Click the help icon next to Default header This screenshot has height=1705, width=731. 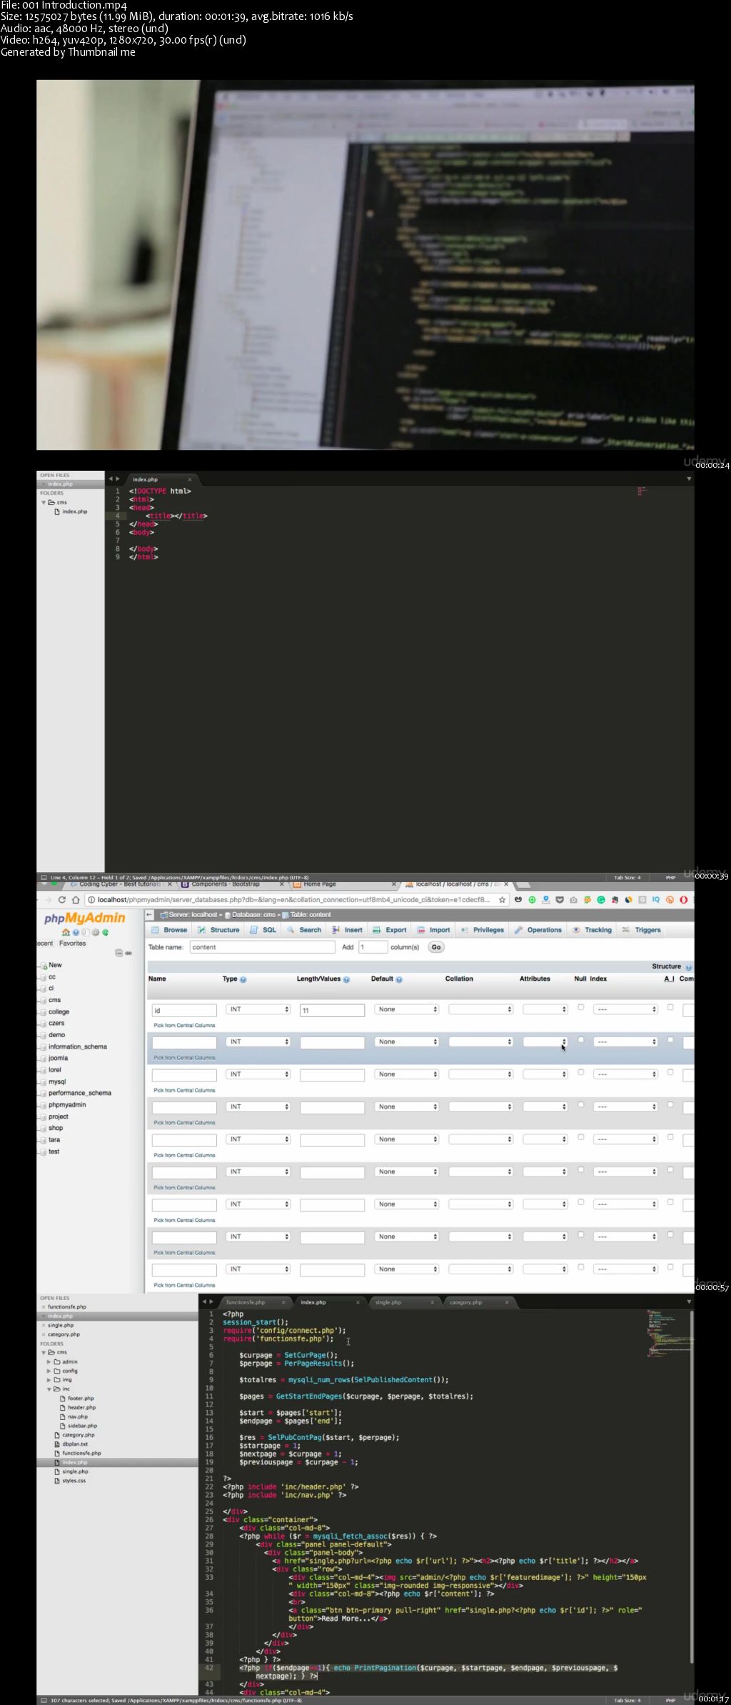[x=399, y=979]
